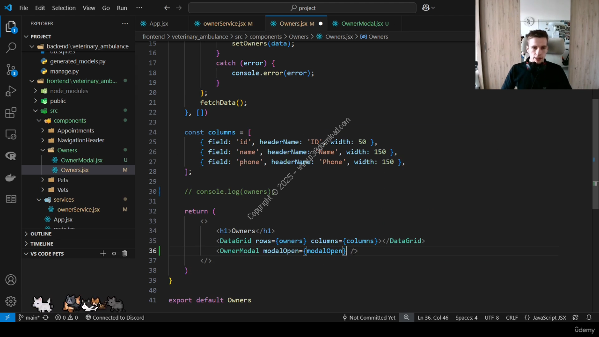Open ownerService.jsx in the Explorer tree
Viewport: 599px width, 337px height.
coord(78,209)
